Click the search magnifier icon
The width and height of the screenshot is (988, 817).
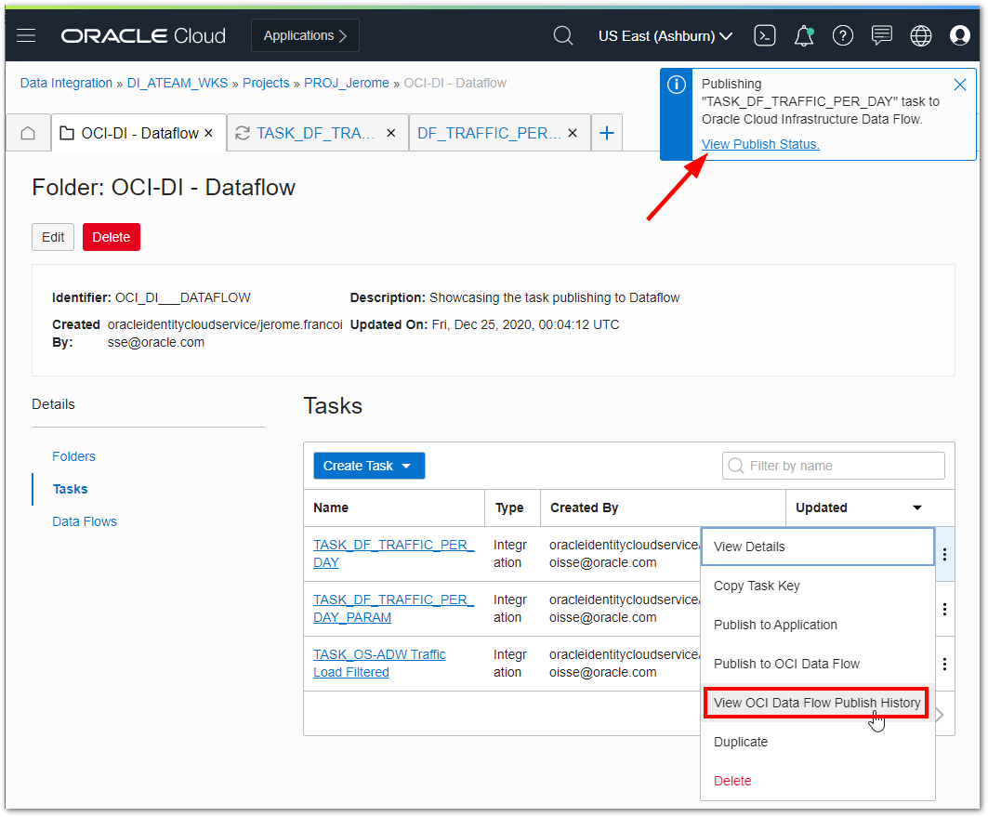562,35
